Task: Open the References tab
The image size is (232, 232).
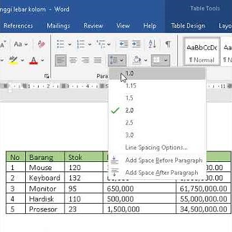Action: pyautogui.click(x=18, y=26)
